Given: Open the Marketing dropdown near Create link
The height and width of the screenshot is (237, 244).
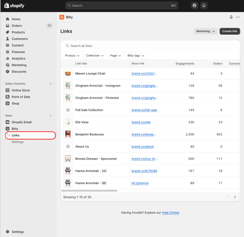Looking at the screenshot, I should pos(205,31).
